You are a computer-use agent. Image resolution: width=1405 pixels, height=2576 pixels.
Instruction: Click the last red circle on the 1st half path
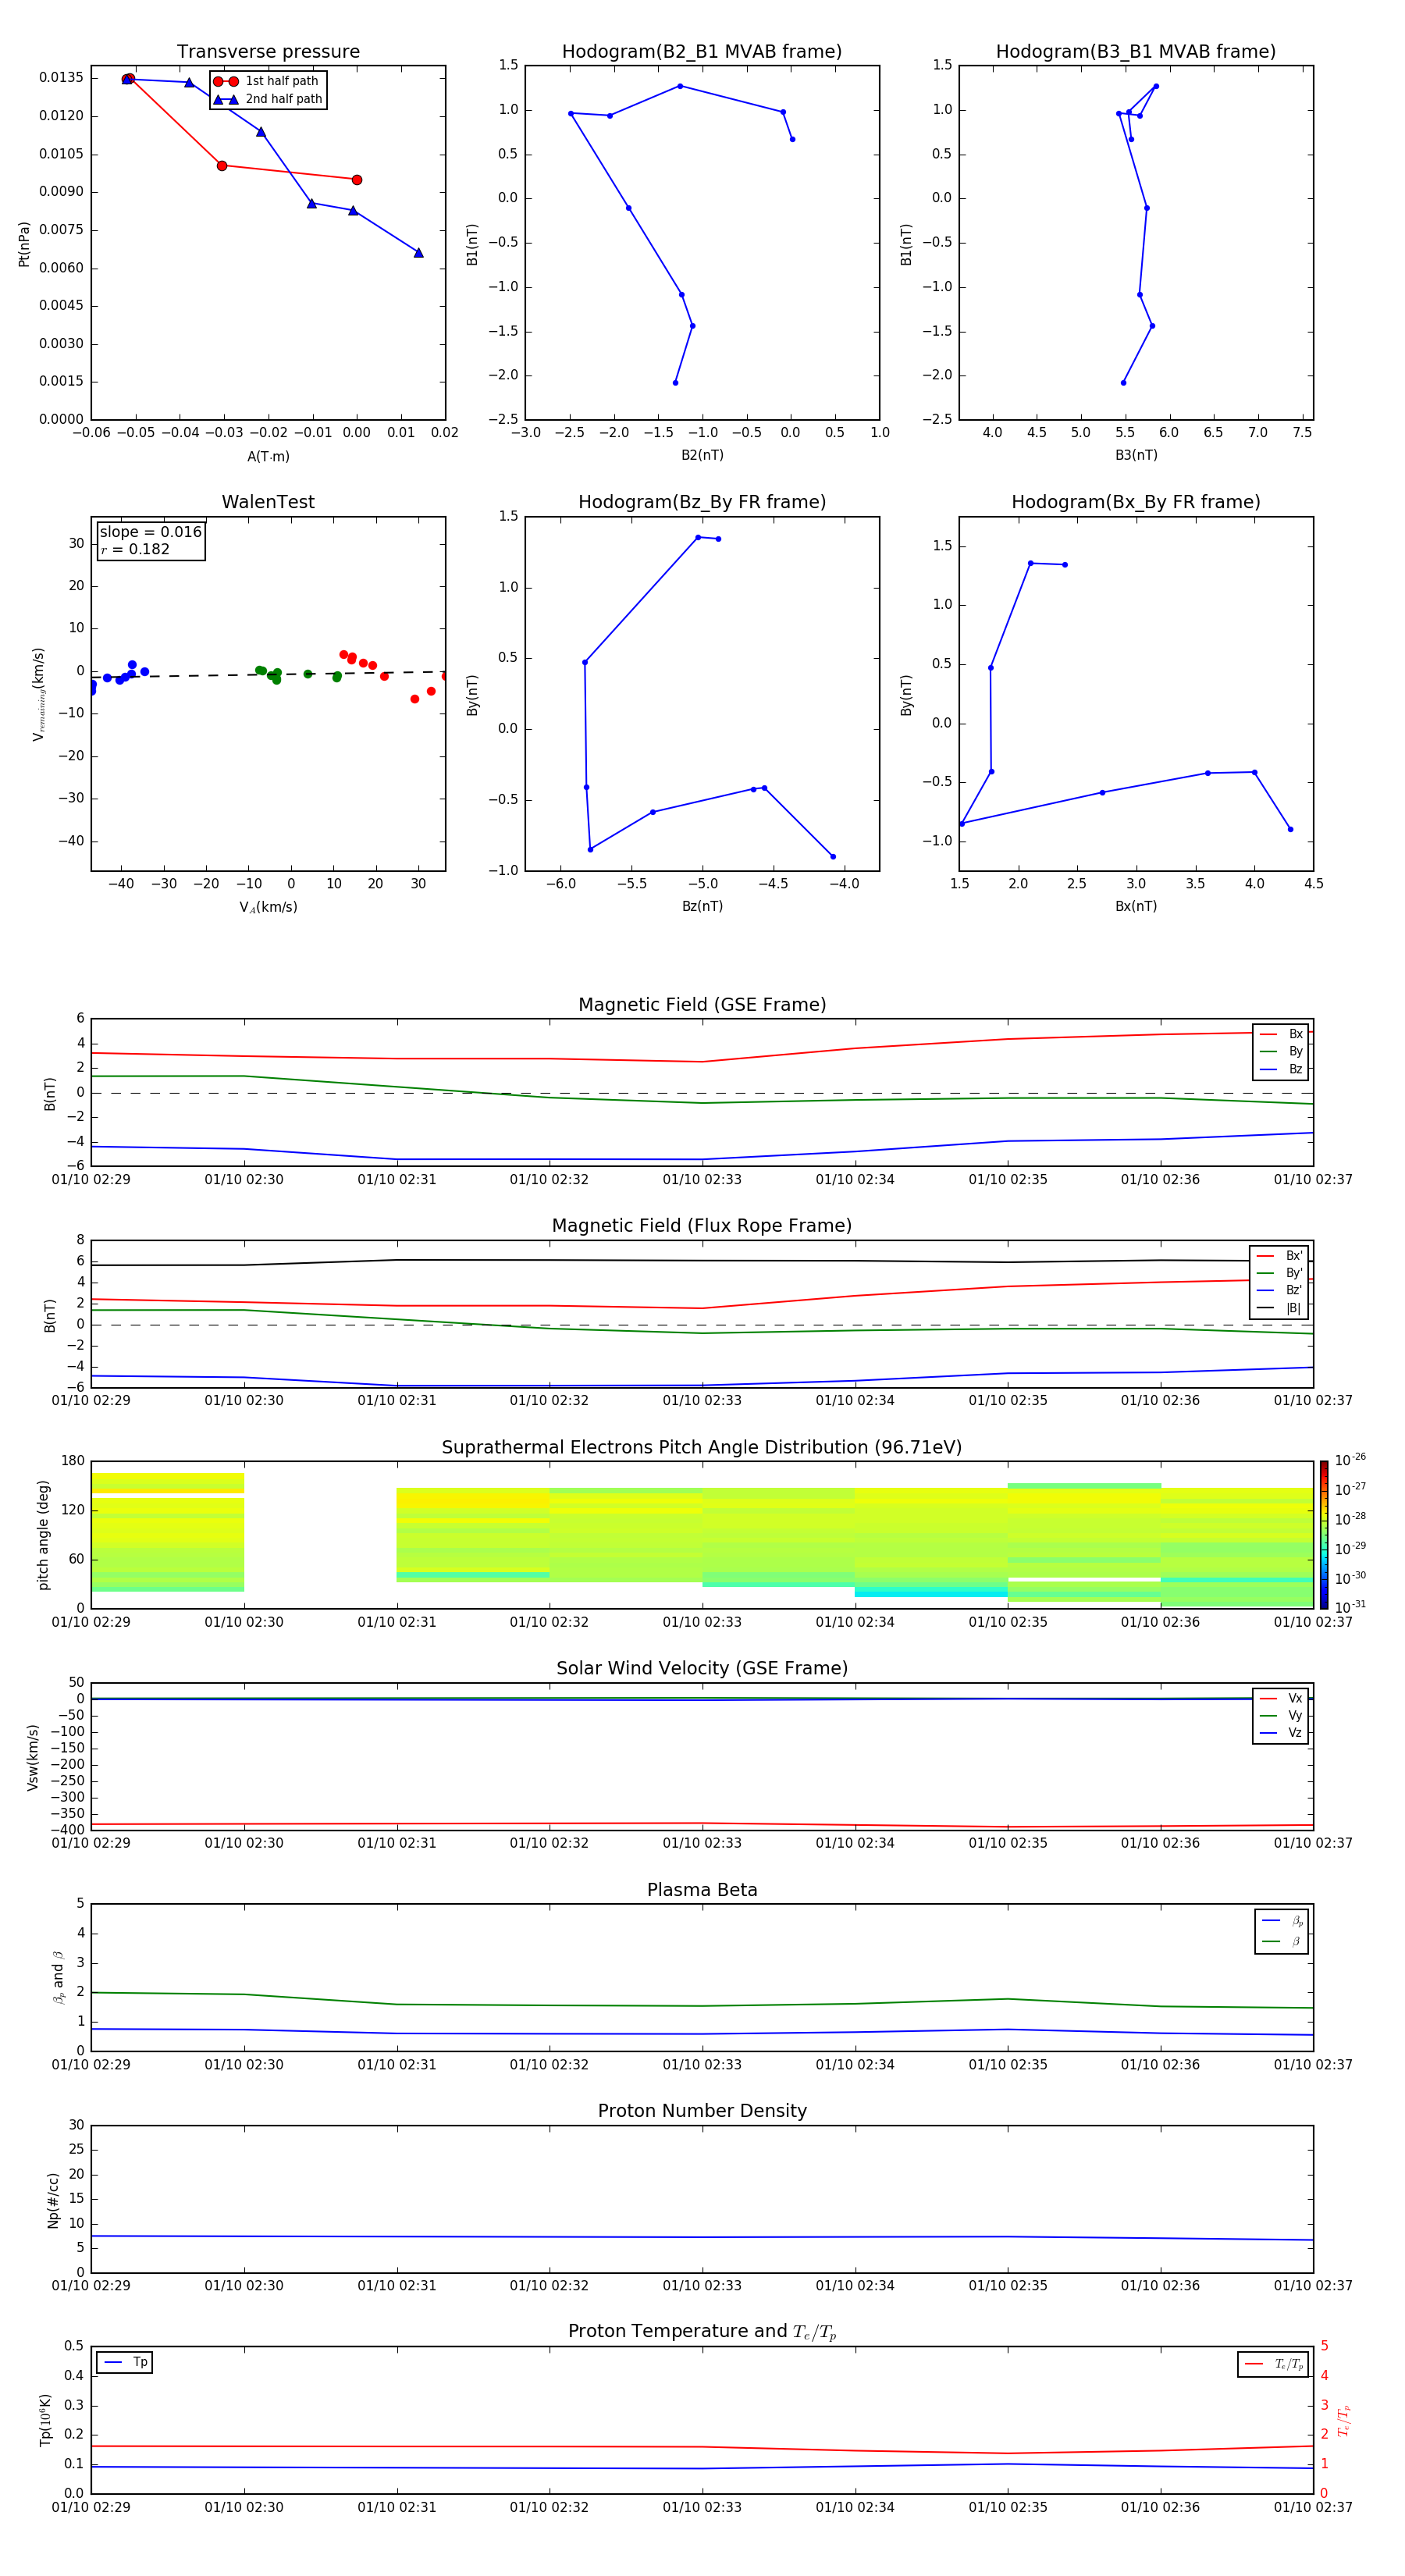click(357, 180)
